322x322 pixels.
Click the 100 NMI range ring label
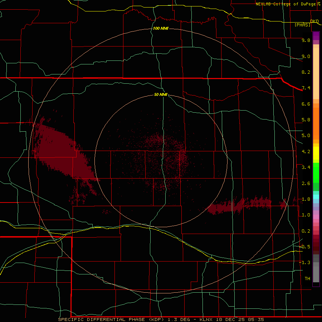coord(161,28)
